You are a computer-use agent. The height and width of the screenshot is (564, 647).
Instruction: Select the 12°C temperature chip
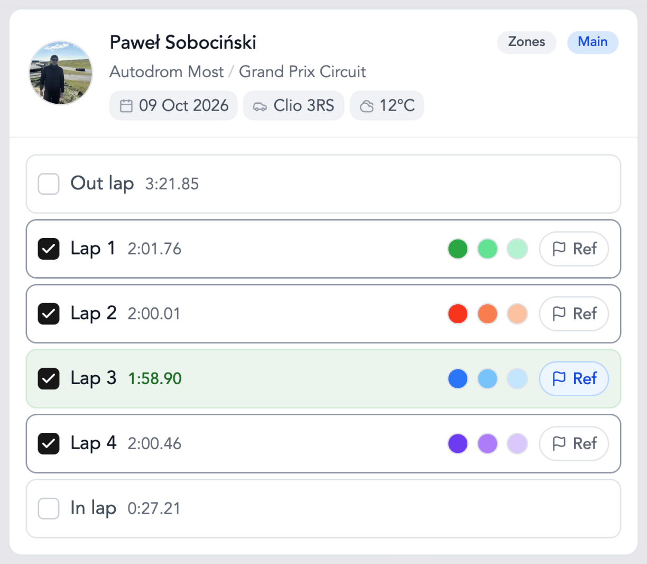pyautogui.click(x=387, y=106)
